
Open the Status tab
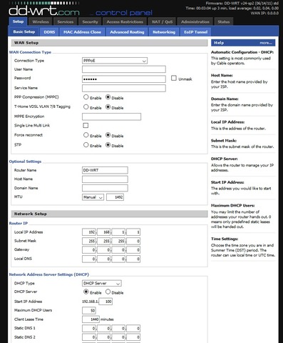(x=224, y=21)
